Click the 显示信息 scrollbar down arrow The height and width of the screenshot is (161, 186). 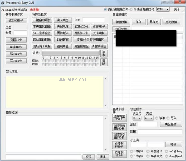point(105,105)
